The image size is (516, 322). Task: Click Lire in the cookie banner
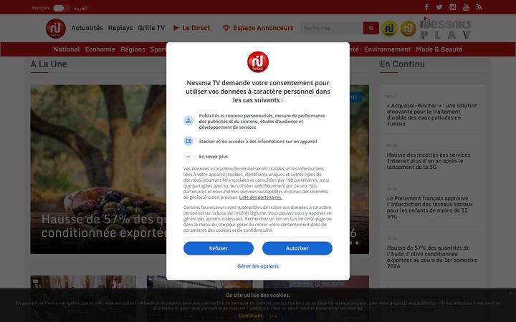[274, 316]
